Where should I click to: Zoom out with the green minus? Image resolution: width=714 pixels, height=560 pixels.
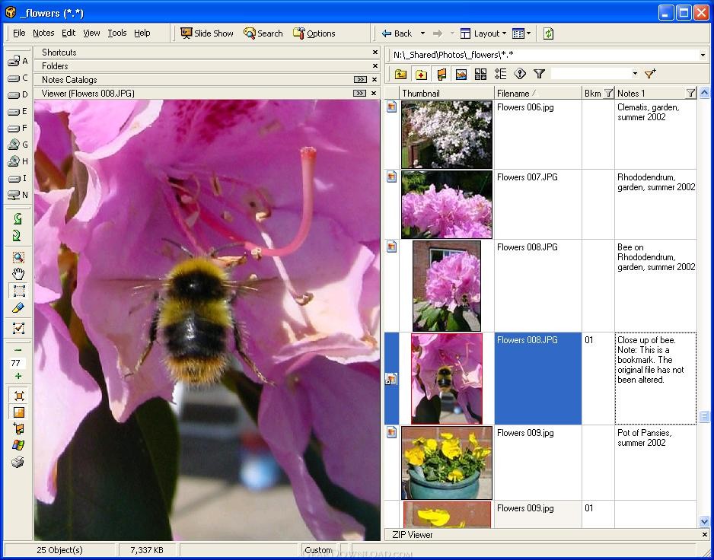18,350
